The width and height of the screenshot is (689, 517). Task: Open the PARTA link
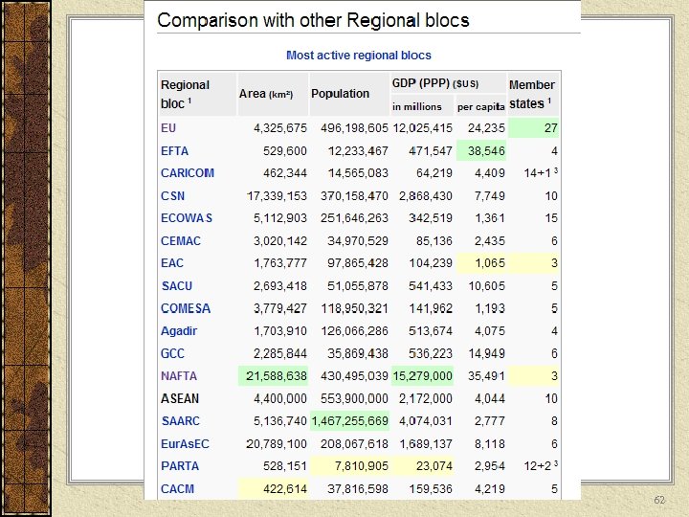(x=180, y=466)
